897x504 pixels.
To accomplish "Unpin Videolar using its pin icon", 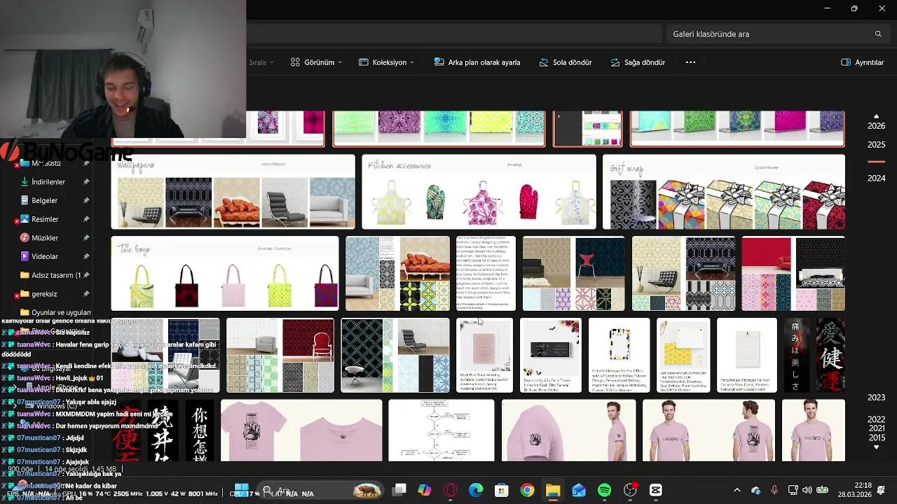I will (86, 256).
